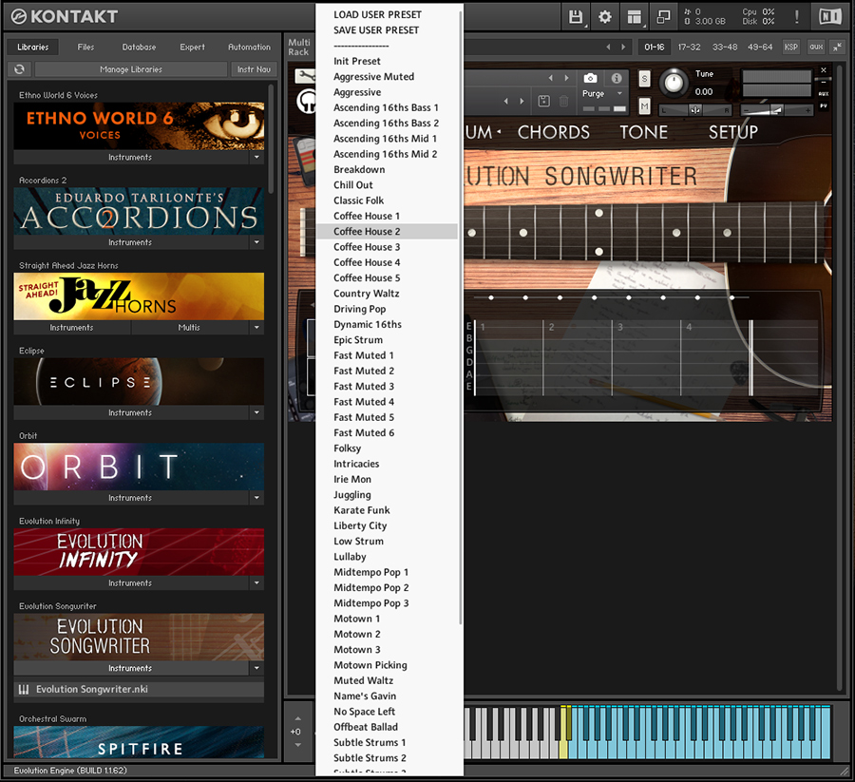Click the Manage Libraries button
The height and width of the screenshot is (782, 855).
(131, 69)
